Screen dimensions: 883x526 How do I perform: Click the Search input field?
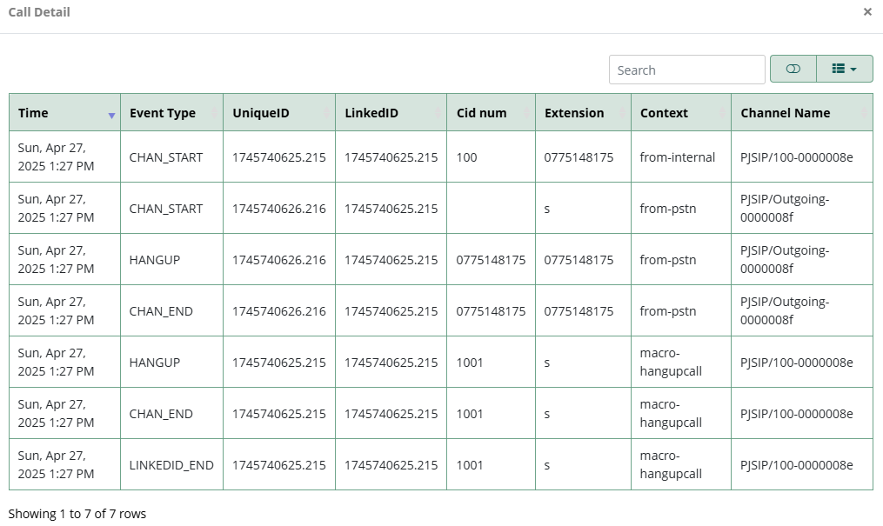[x=686, y=70]
